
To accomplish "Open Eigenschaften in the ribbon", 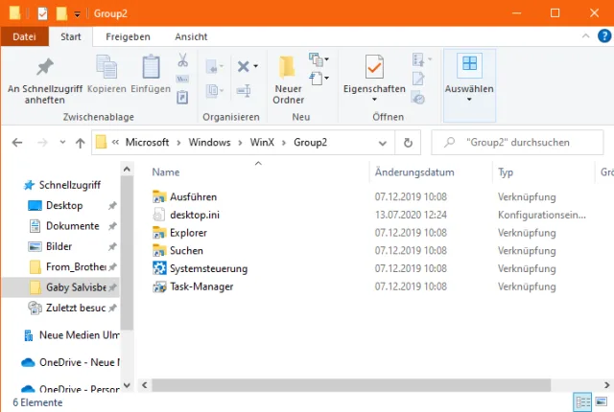I will pyautogui.click(x=374, y=75).
